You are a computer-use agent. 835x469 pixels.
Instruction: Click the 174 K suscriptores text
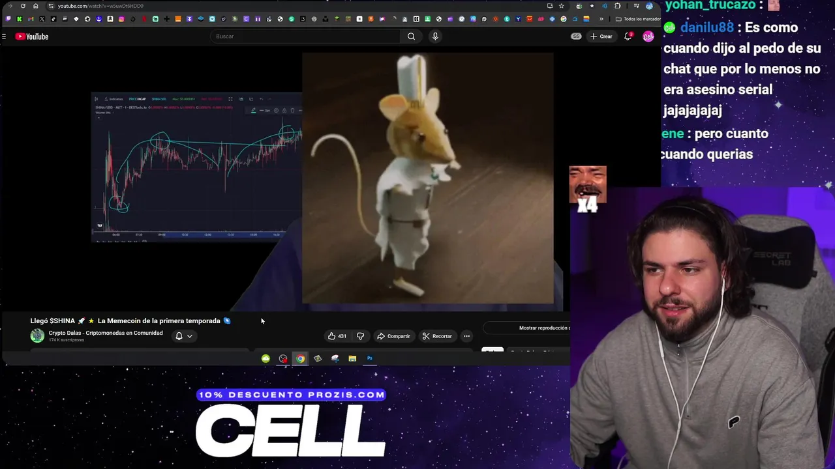[67, 340]
